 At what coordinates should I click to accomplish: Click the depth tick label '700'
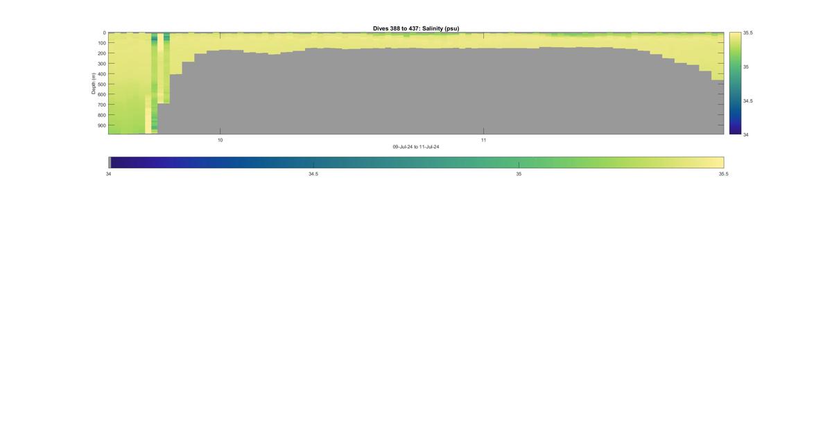[x=101, y=105]
